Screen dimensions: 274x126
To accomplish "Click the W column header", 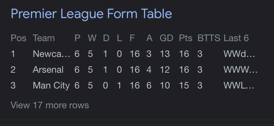I will (92, 38).
